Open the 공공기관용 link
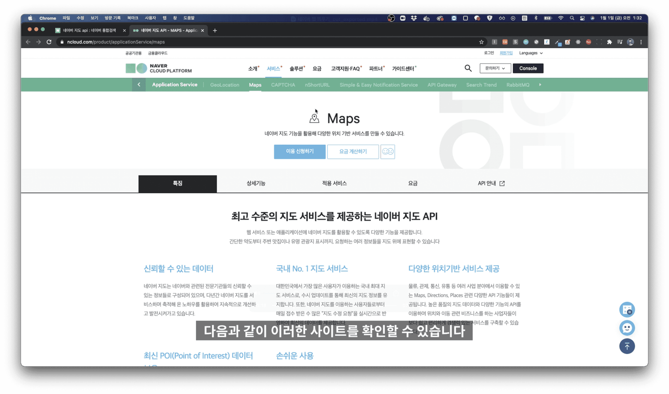 (133, 53)
